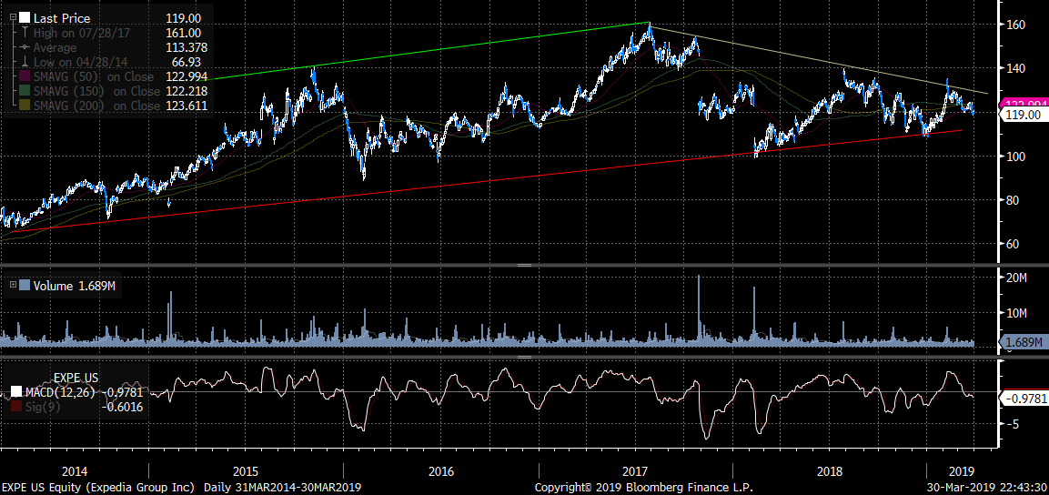
Task: Click the purple SMAVG (50) color swatch
Action: (25, 77)
